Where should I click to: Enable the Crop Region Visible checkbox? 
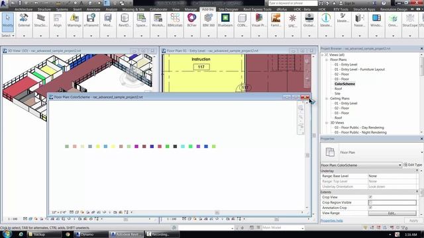click(370, 202)
